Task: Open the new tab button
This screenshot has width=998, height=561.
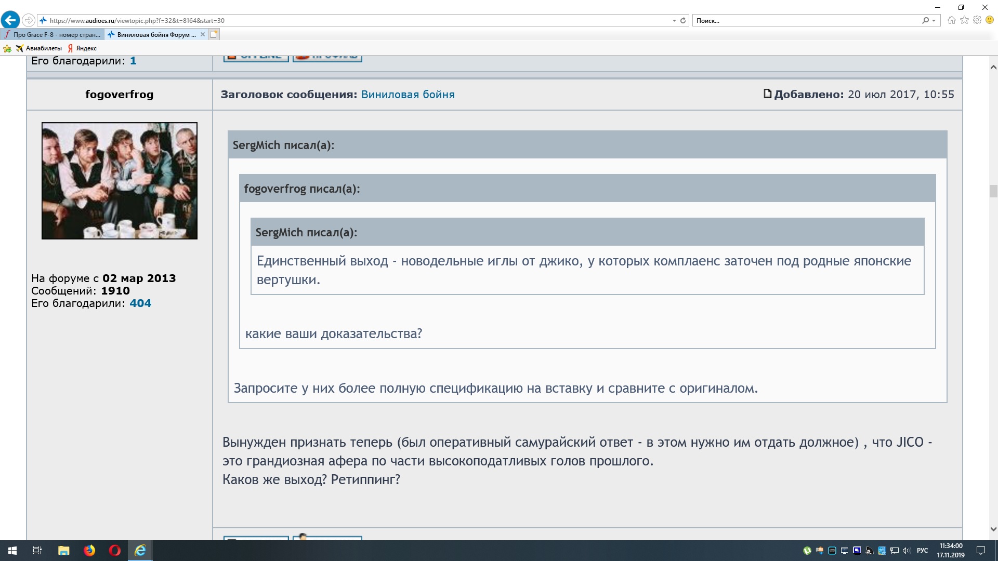Action: click(x=214, y=34)
